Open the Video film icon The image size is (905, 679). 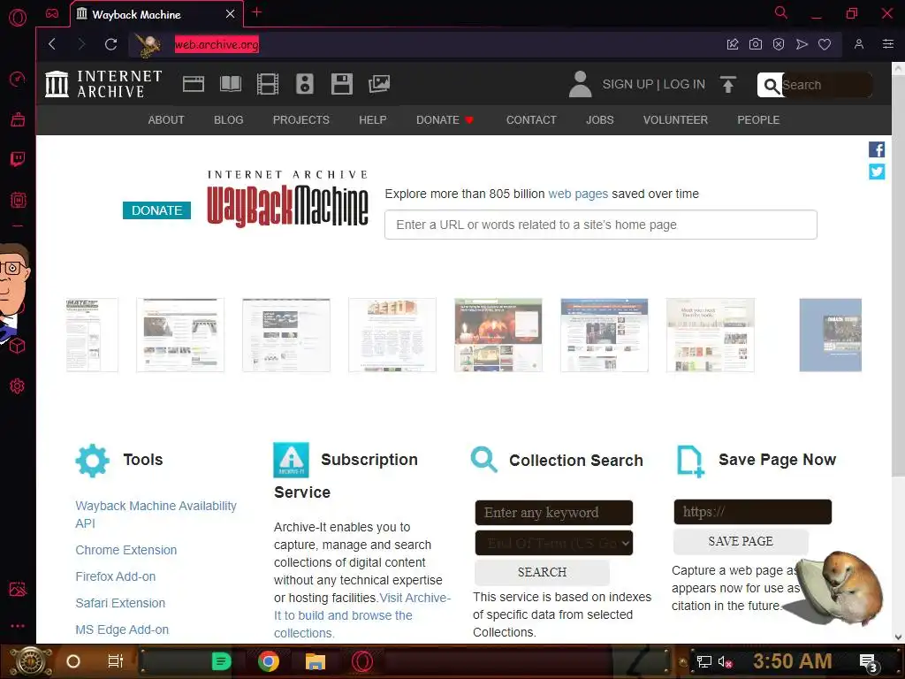pyautogui.click(x=267, y=84)
